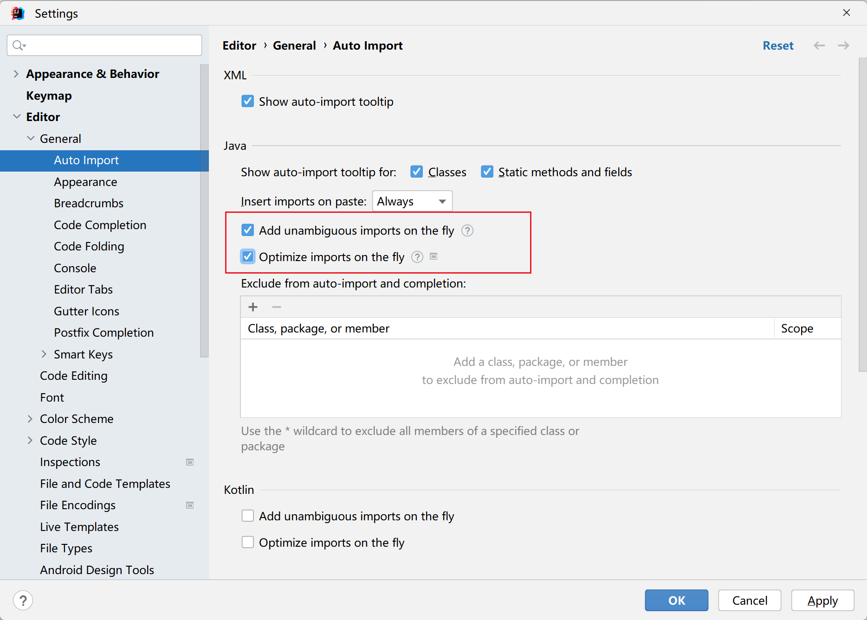Screen dimensions: 867x620
Task: Click the Reset link
Action: point(778,45)
